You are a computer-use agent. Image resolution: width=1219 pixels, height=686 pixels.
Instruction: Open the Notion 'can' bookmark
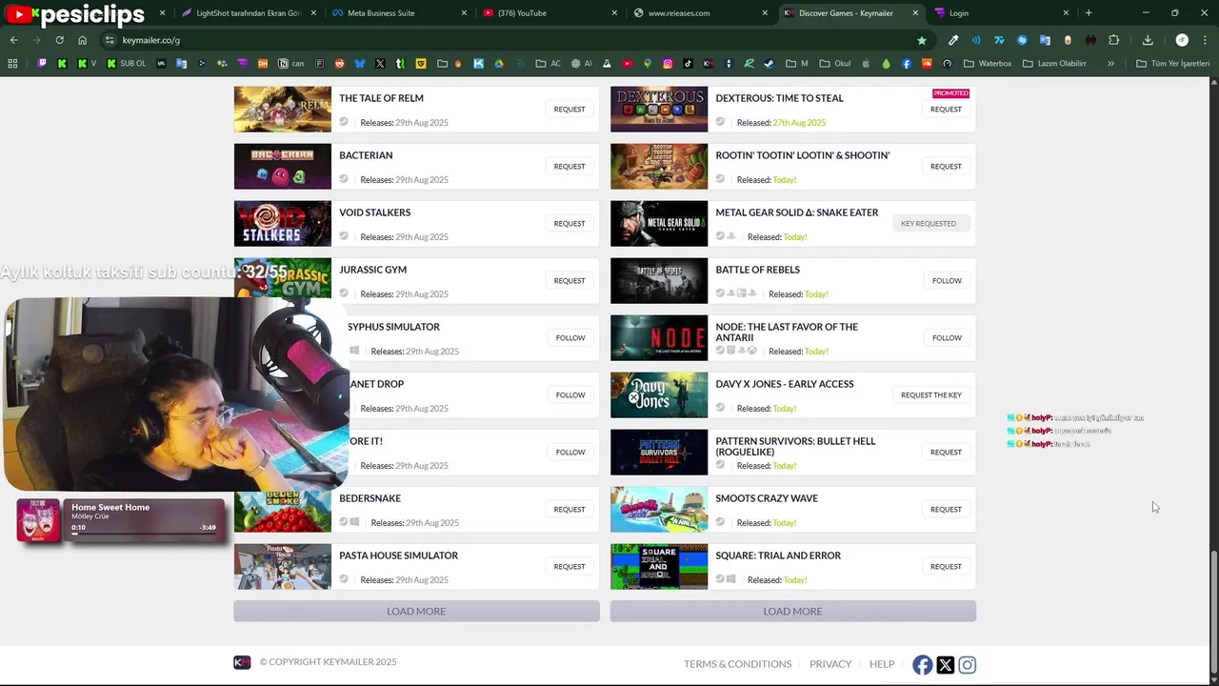tap(290, 64)
